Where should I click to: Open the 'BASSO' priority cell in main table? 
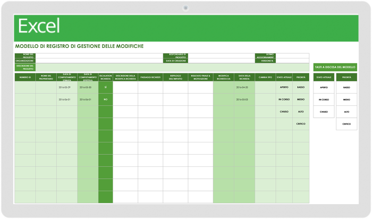pyautogui.click(x=301, y=87)
